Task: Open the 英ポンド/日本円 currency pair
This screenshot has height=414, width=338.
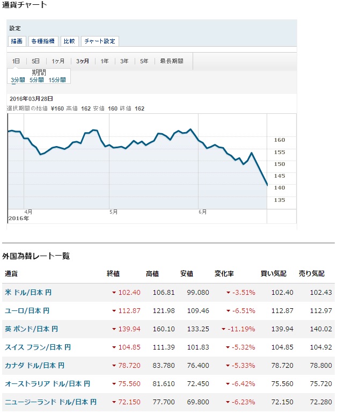Action: [31, 329]
